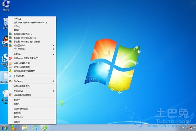Click the colorful four-ball taskbar icon
The image size is (196, 131).
(x=14, y=127)
